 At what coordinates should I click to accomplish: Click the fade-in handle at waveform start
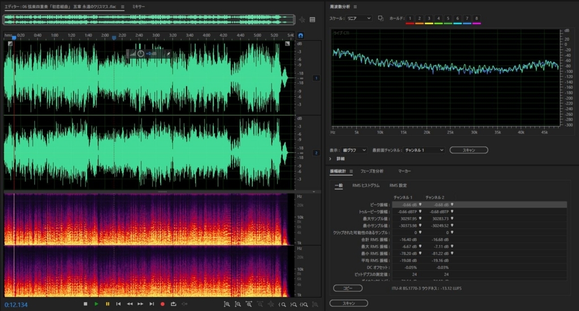[10, 44]
